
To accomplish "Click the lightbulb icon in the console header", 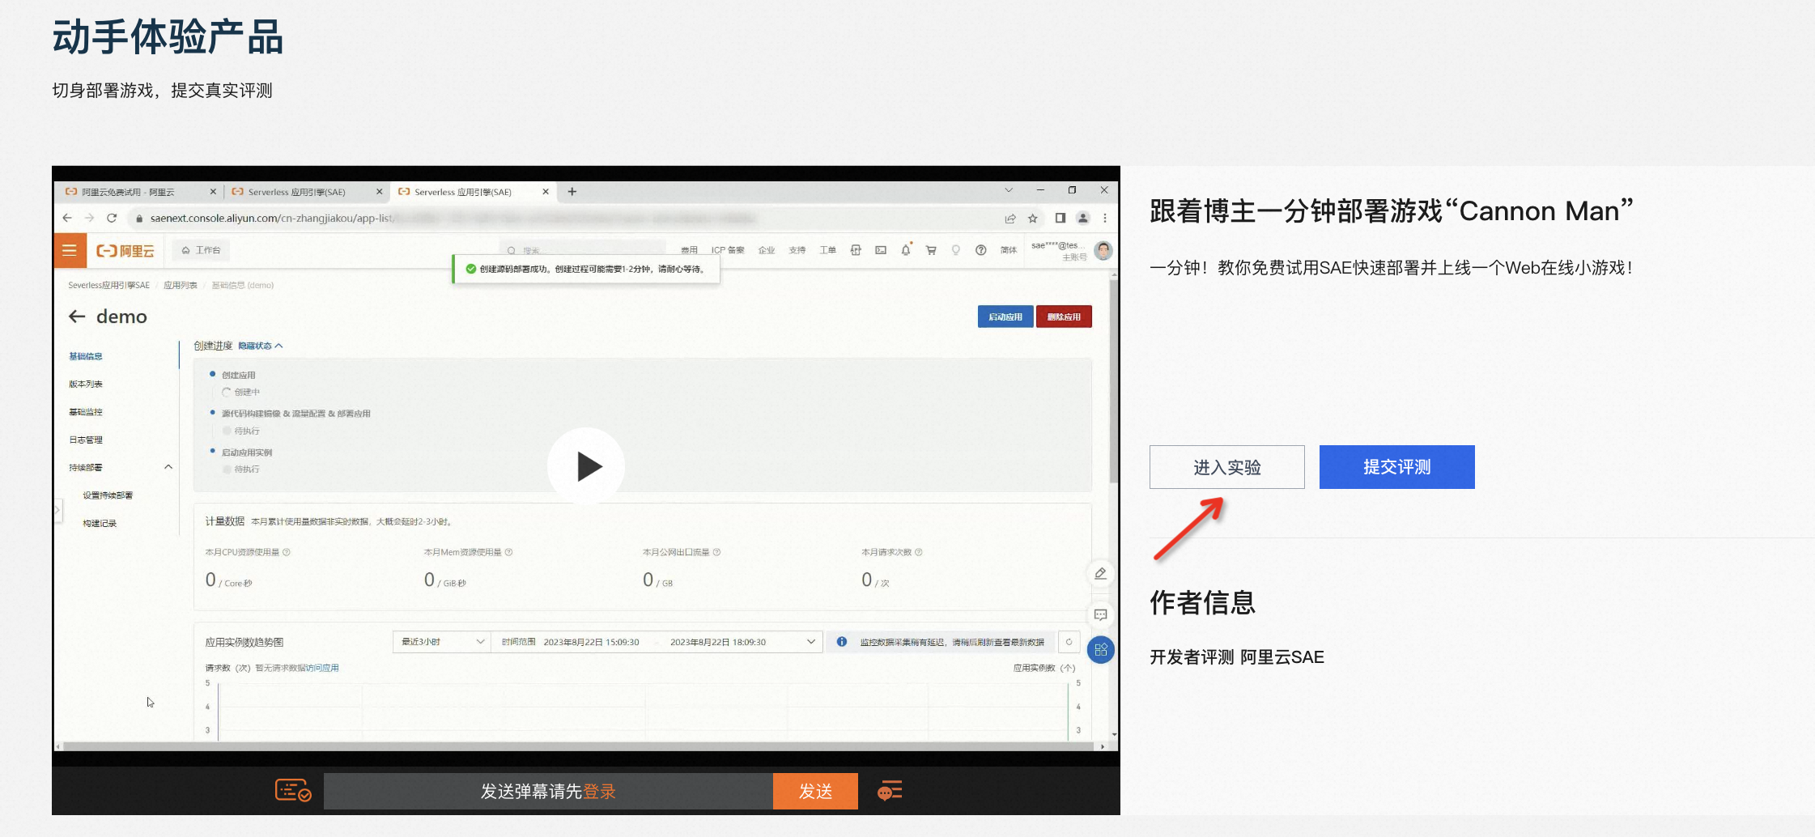I will pos(956,250).
